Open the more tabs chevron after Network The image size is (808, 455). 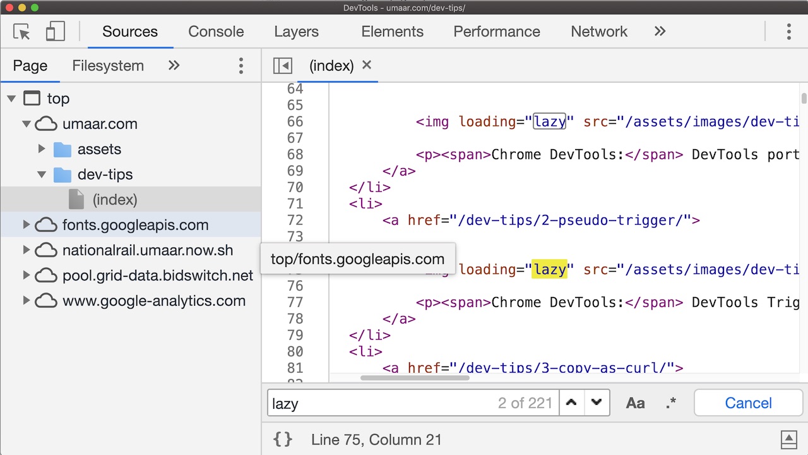660,32
